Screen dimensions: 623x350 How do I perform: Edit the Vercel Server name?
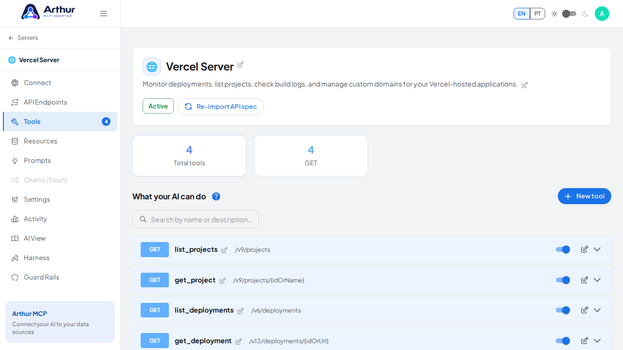point(240,65)
